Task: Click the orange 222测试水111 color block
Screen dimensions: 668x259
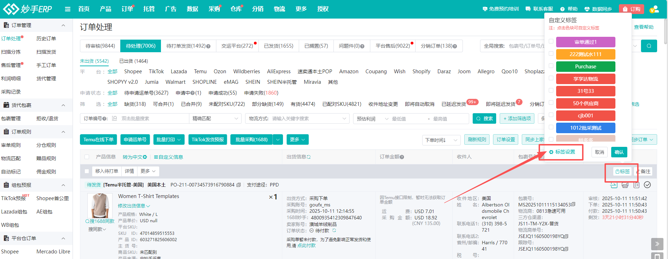Action: tap(585, 54)
